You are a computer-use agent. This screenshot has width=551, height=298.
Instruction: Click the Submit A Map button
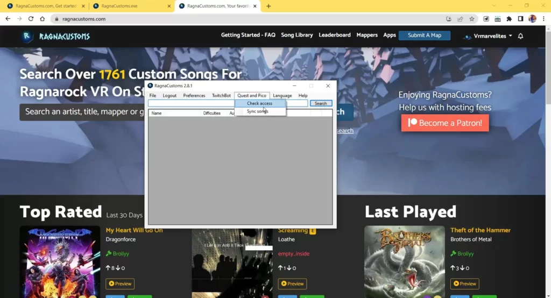point(425,36)
